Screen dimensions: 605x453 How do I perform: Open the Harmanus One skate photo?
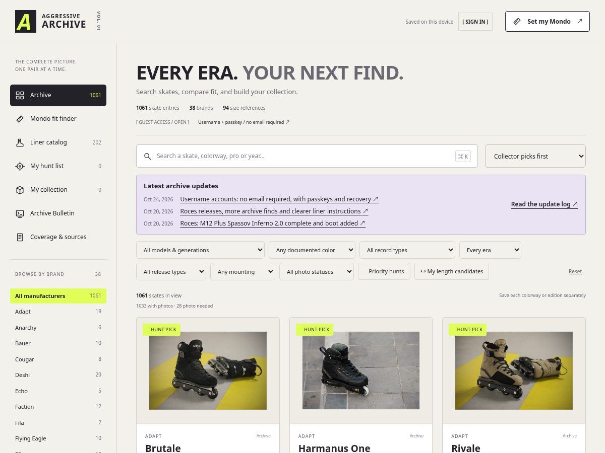(361, 370)
